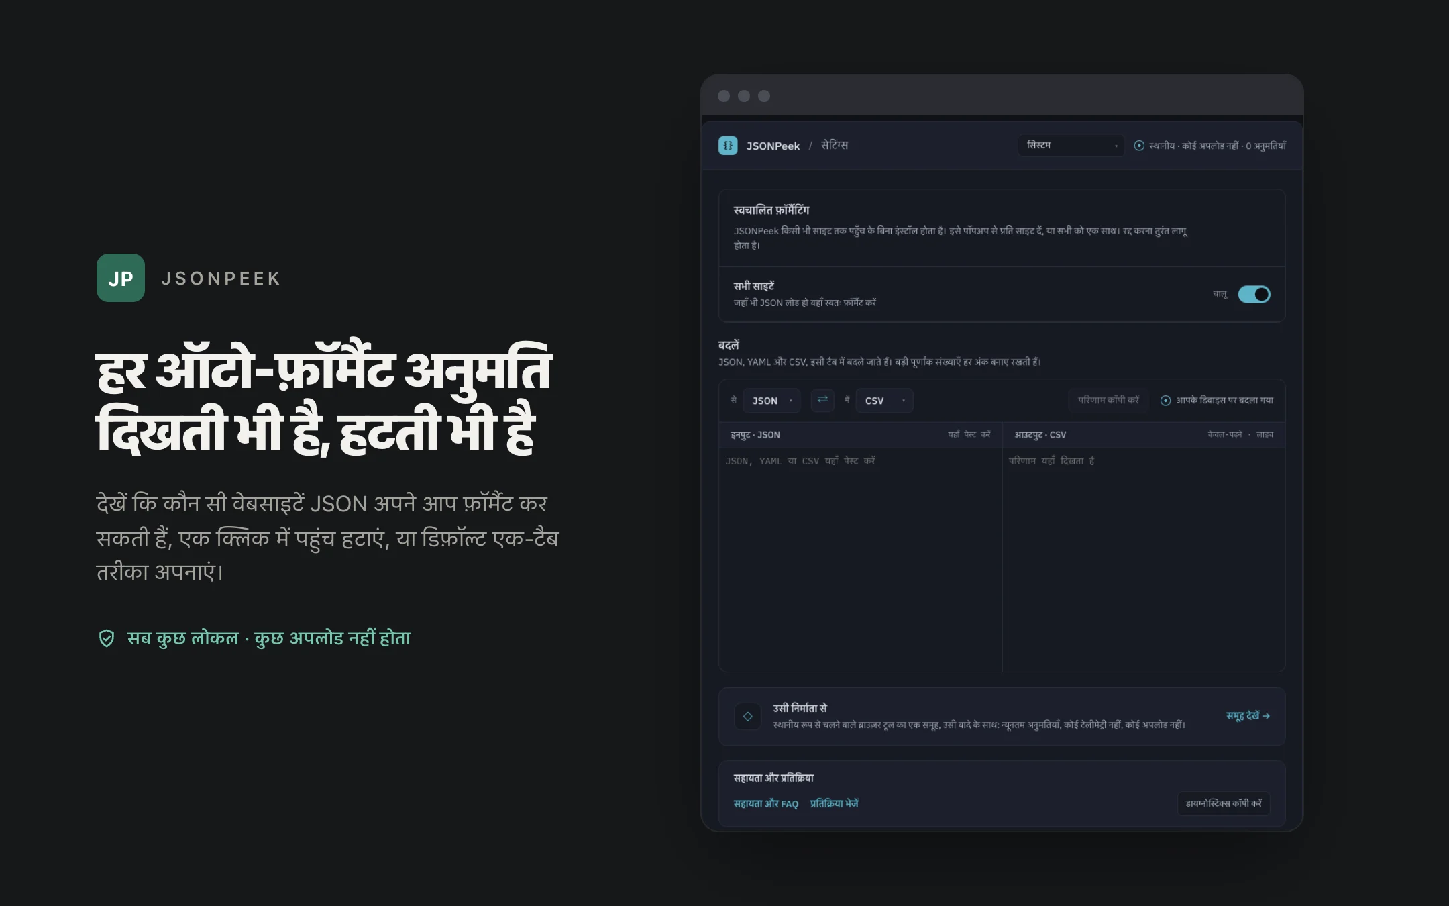Click the 'आपके डिवाइस पर बदला गया' text
The width and height of the screenshot is (1449, 906).
1225,401
